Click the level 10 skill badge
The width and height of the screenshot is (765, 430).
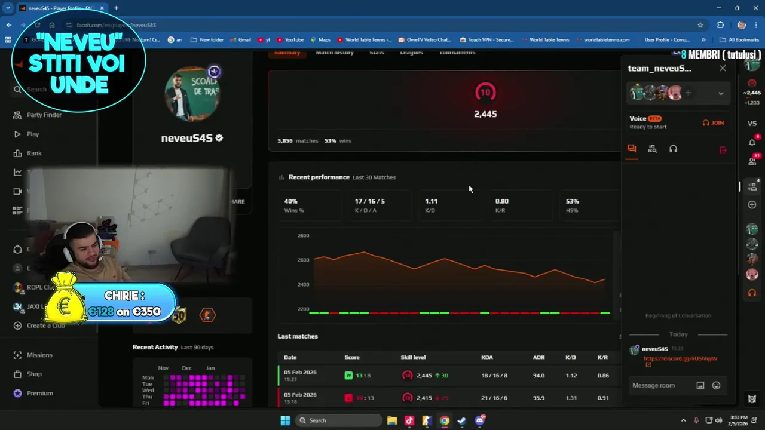pos(485,93)
